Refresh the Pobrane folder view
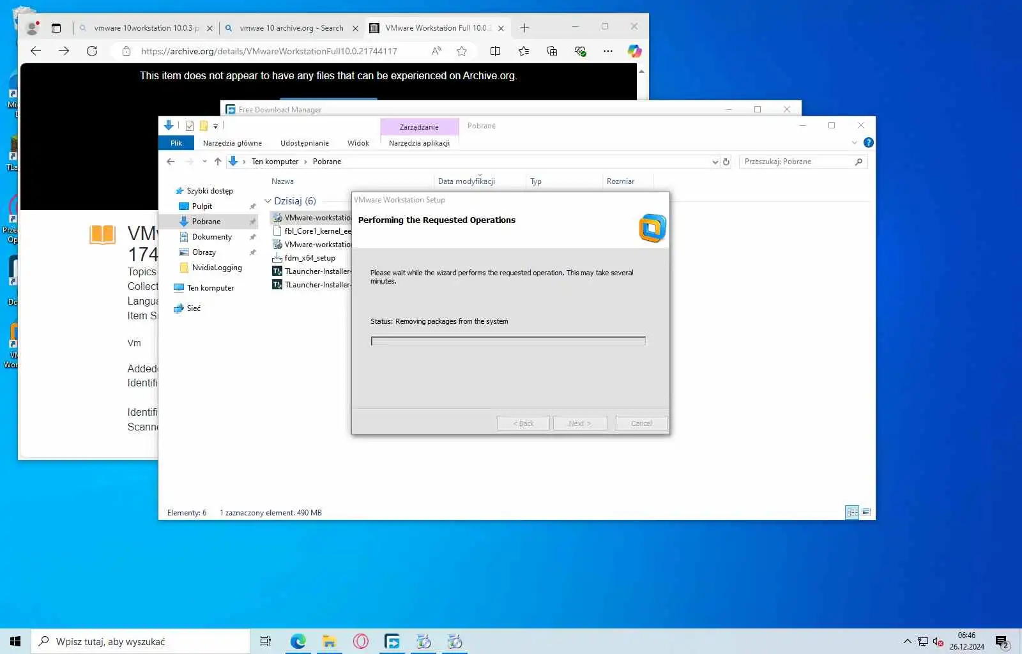Viewport: 1022px width, 654px height. (726, 162)
